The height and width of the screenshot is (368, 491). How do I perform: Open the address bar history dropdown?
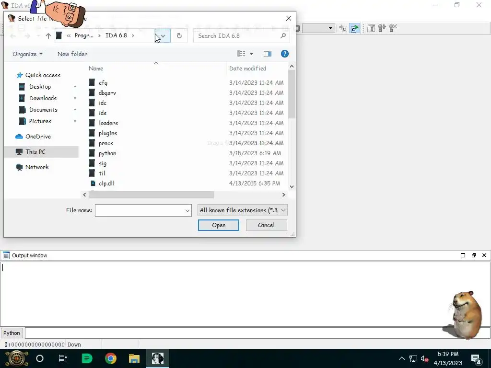[x=163, y=35]
